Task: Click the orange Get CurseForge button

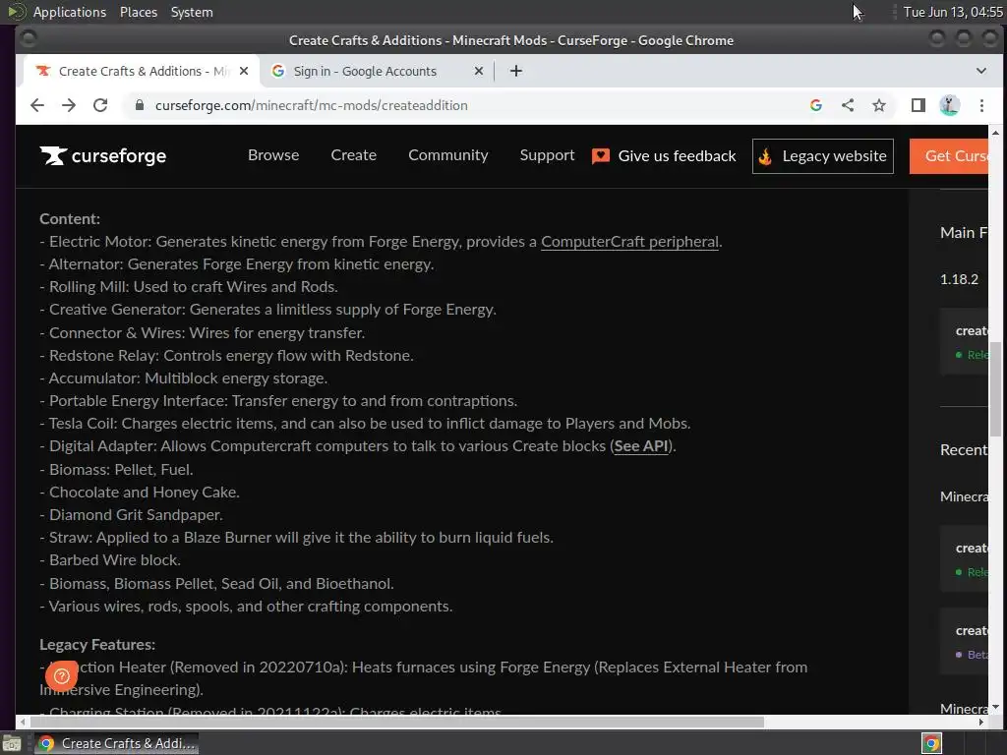Action: click(x=949, y=156)
